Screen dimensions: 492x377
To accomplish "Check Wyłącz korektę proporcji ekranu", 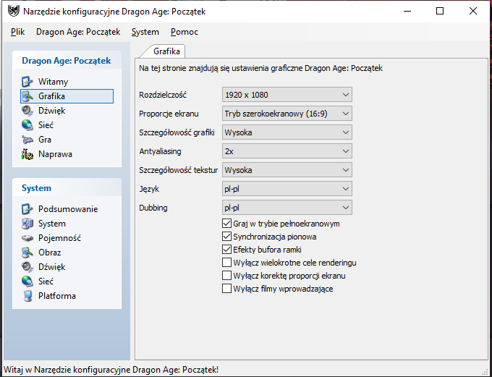I will (x=226, y=276).
